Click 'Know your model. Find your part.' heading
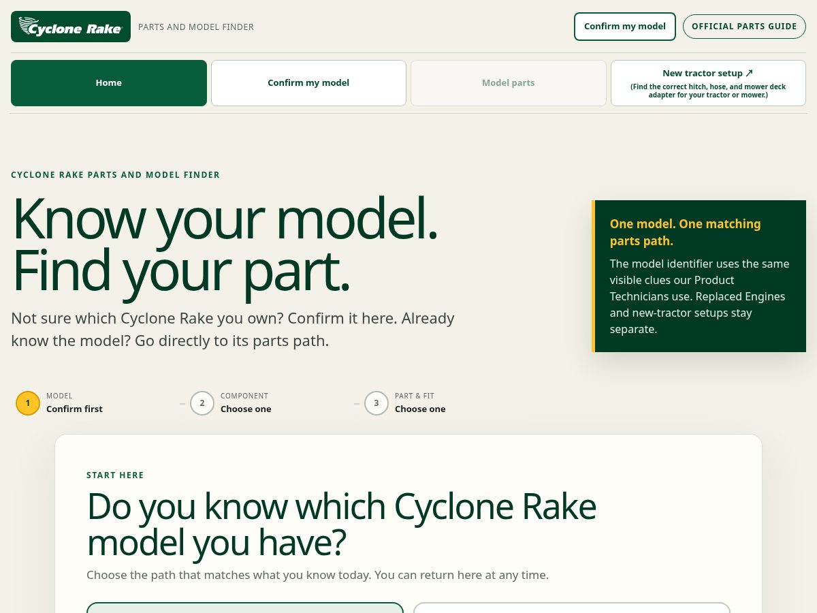This screenshot has width=817, height=613. pyautogui.click(x=225, y=245)
